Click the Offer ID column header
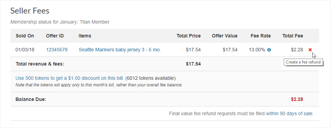This screenshot has width=331, height=128. coord(55,36)
